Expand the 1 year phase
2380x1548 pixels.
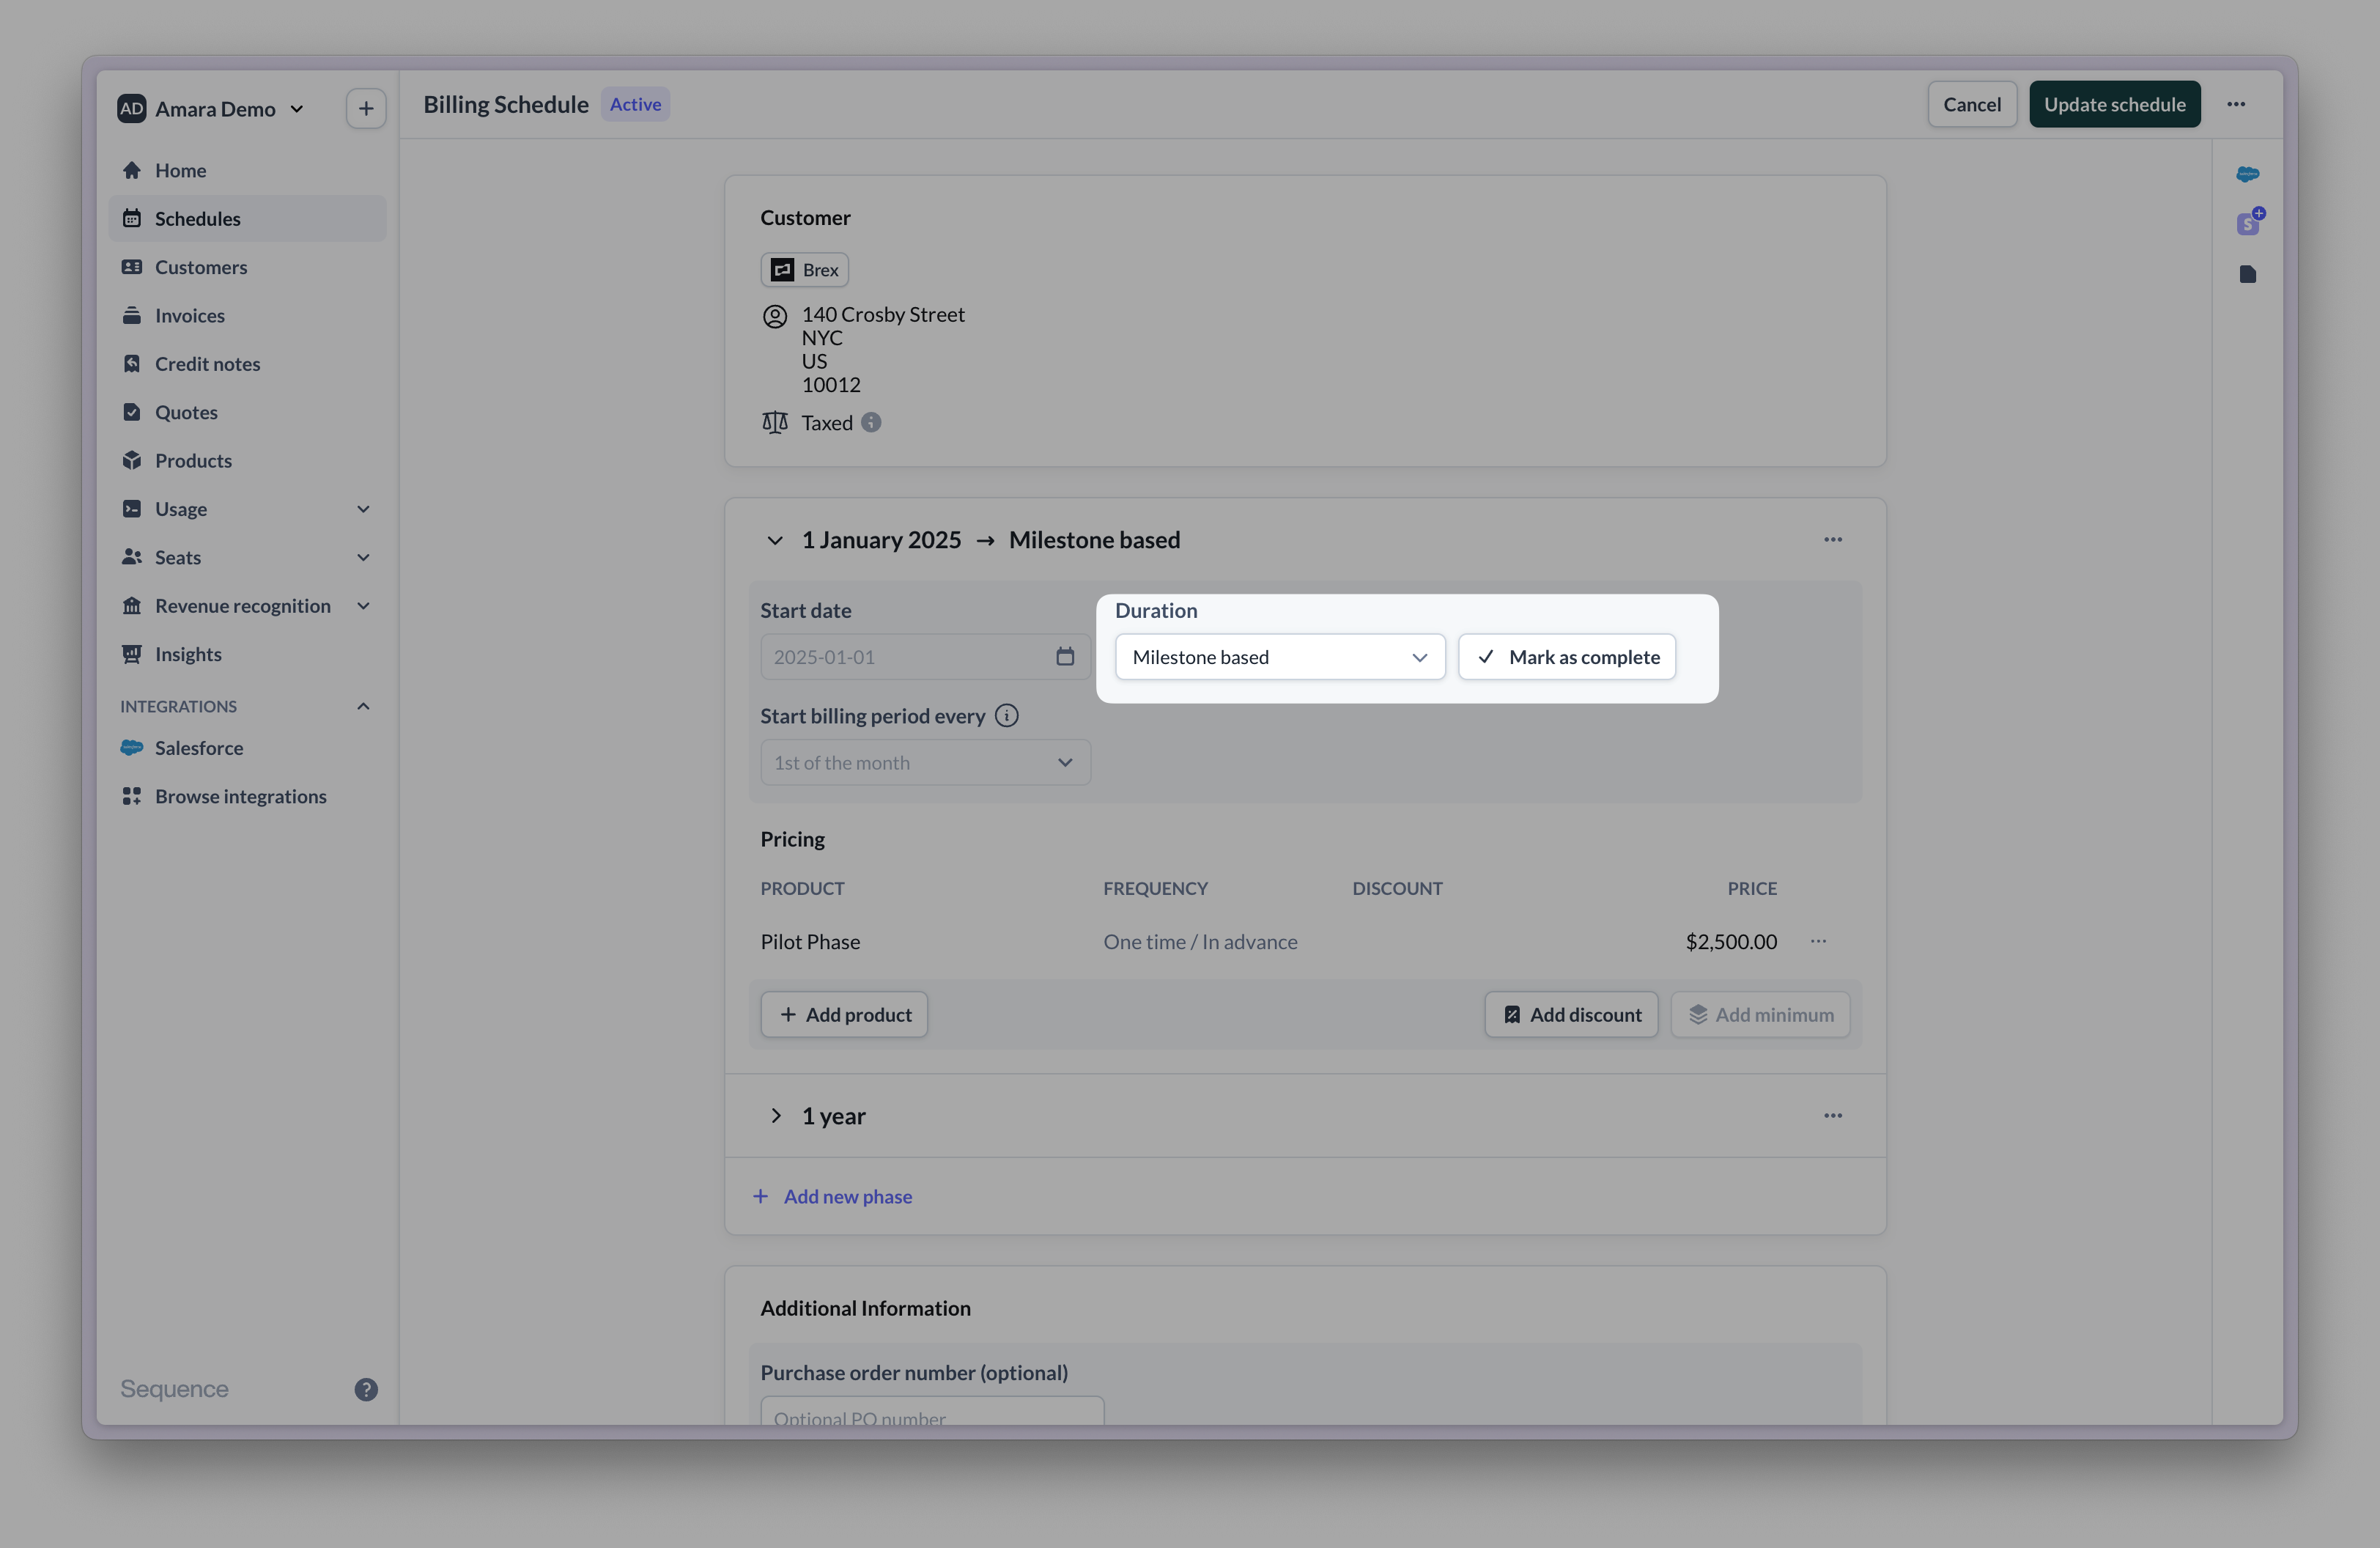point(775,1116)
